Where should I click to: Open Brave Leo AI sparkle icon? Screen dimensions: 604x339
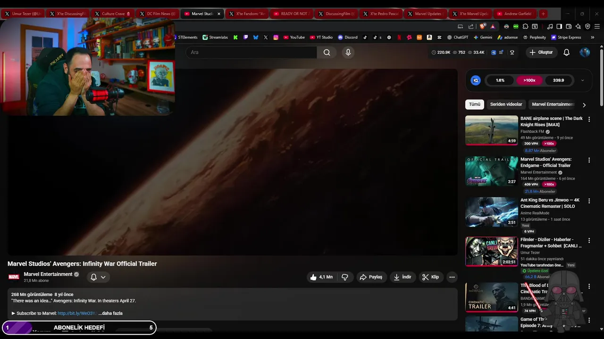tap(578, 26)
